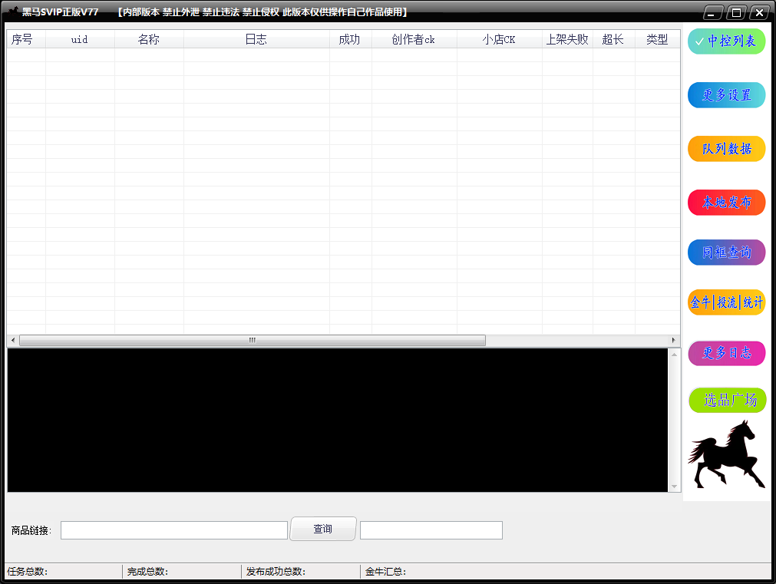Sort by the 序号 column header
Screen dimensions: 776x584
[x=25, y=39]
